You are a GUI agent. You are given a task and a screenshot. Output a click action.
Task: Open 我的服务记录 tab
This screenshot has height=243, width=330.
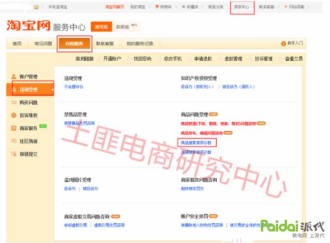[140, 44]
